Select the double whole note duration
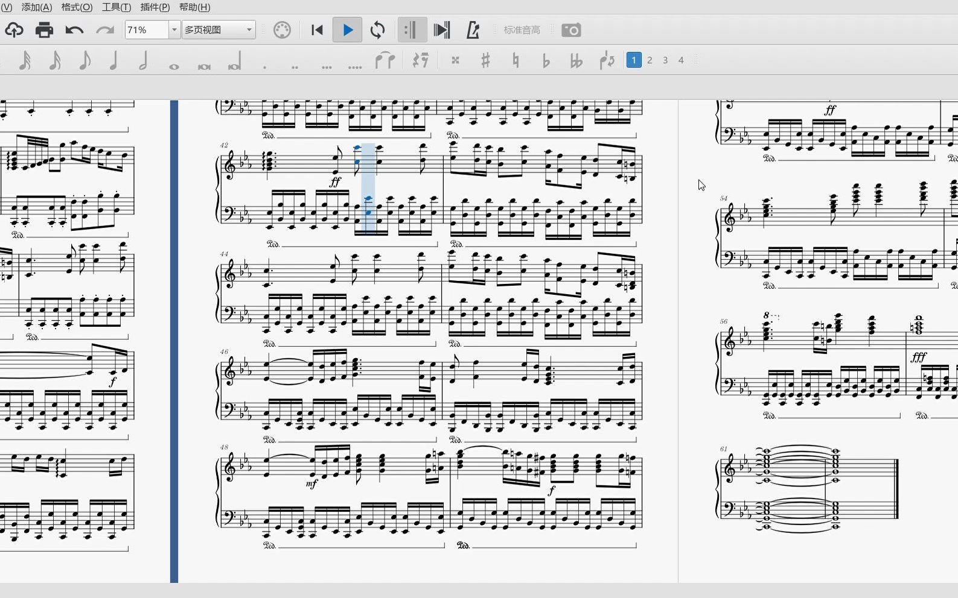The width and height of the screenshot is (958, 598). point(204,66)
